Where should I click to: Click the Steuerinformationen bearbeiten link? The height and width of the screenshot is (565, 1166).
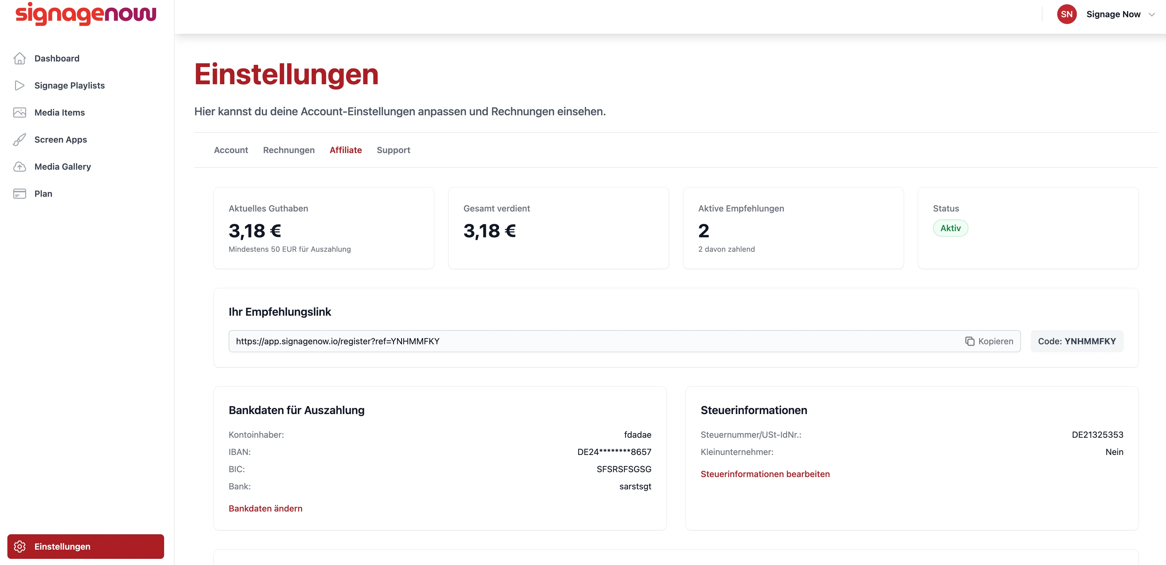765,474
